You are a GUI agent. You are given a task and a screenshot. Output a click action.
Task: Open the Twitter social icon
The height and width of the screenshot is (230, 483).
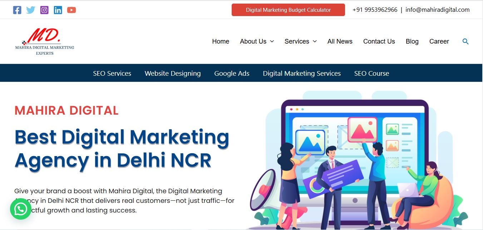31,10
